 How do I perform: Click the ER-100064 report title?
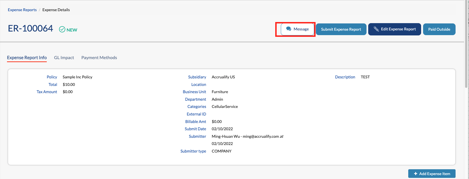click(31, 28)
